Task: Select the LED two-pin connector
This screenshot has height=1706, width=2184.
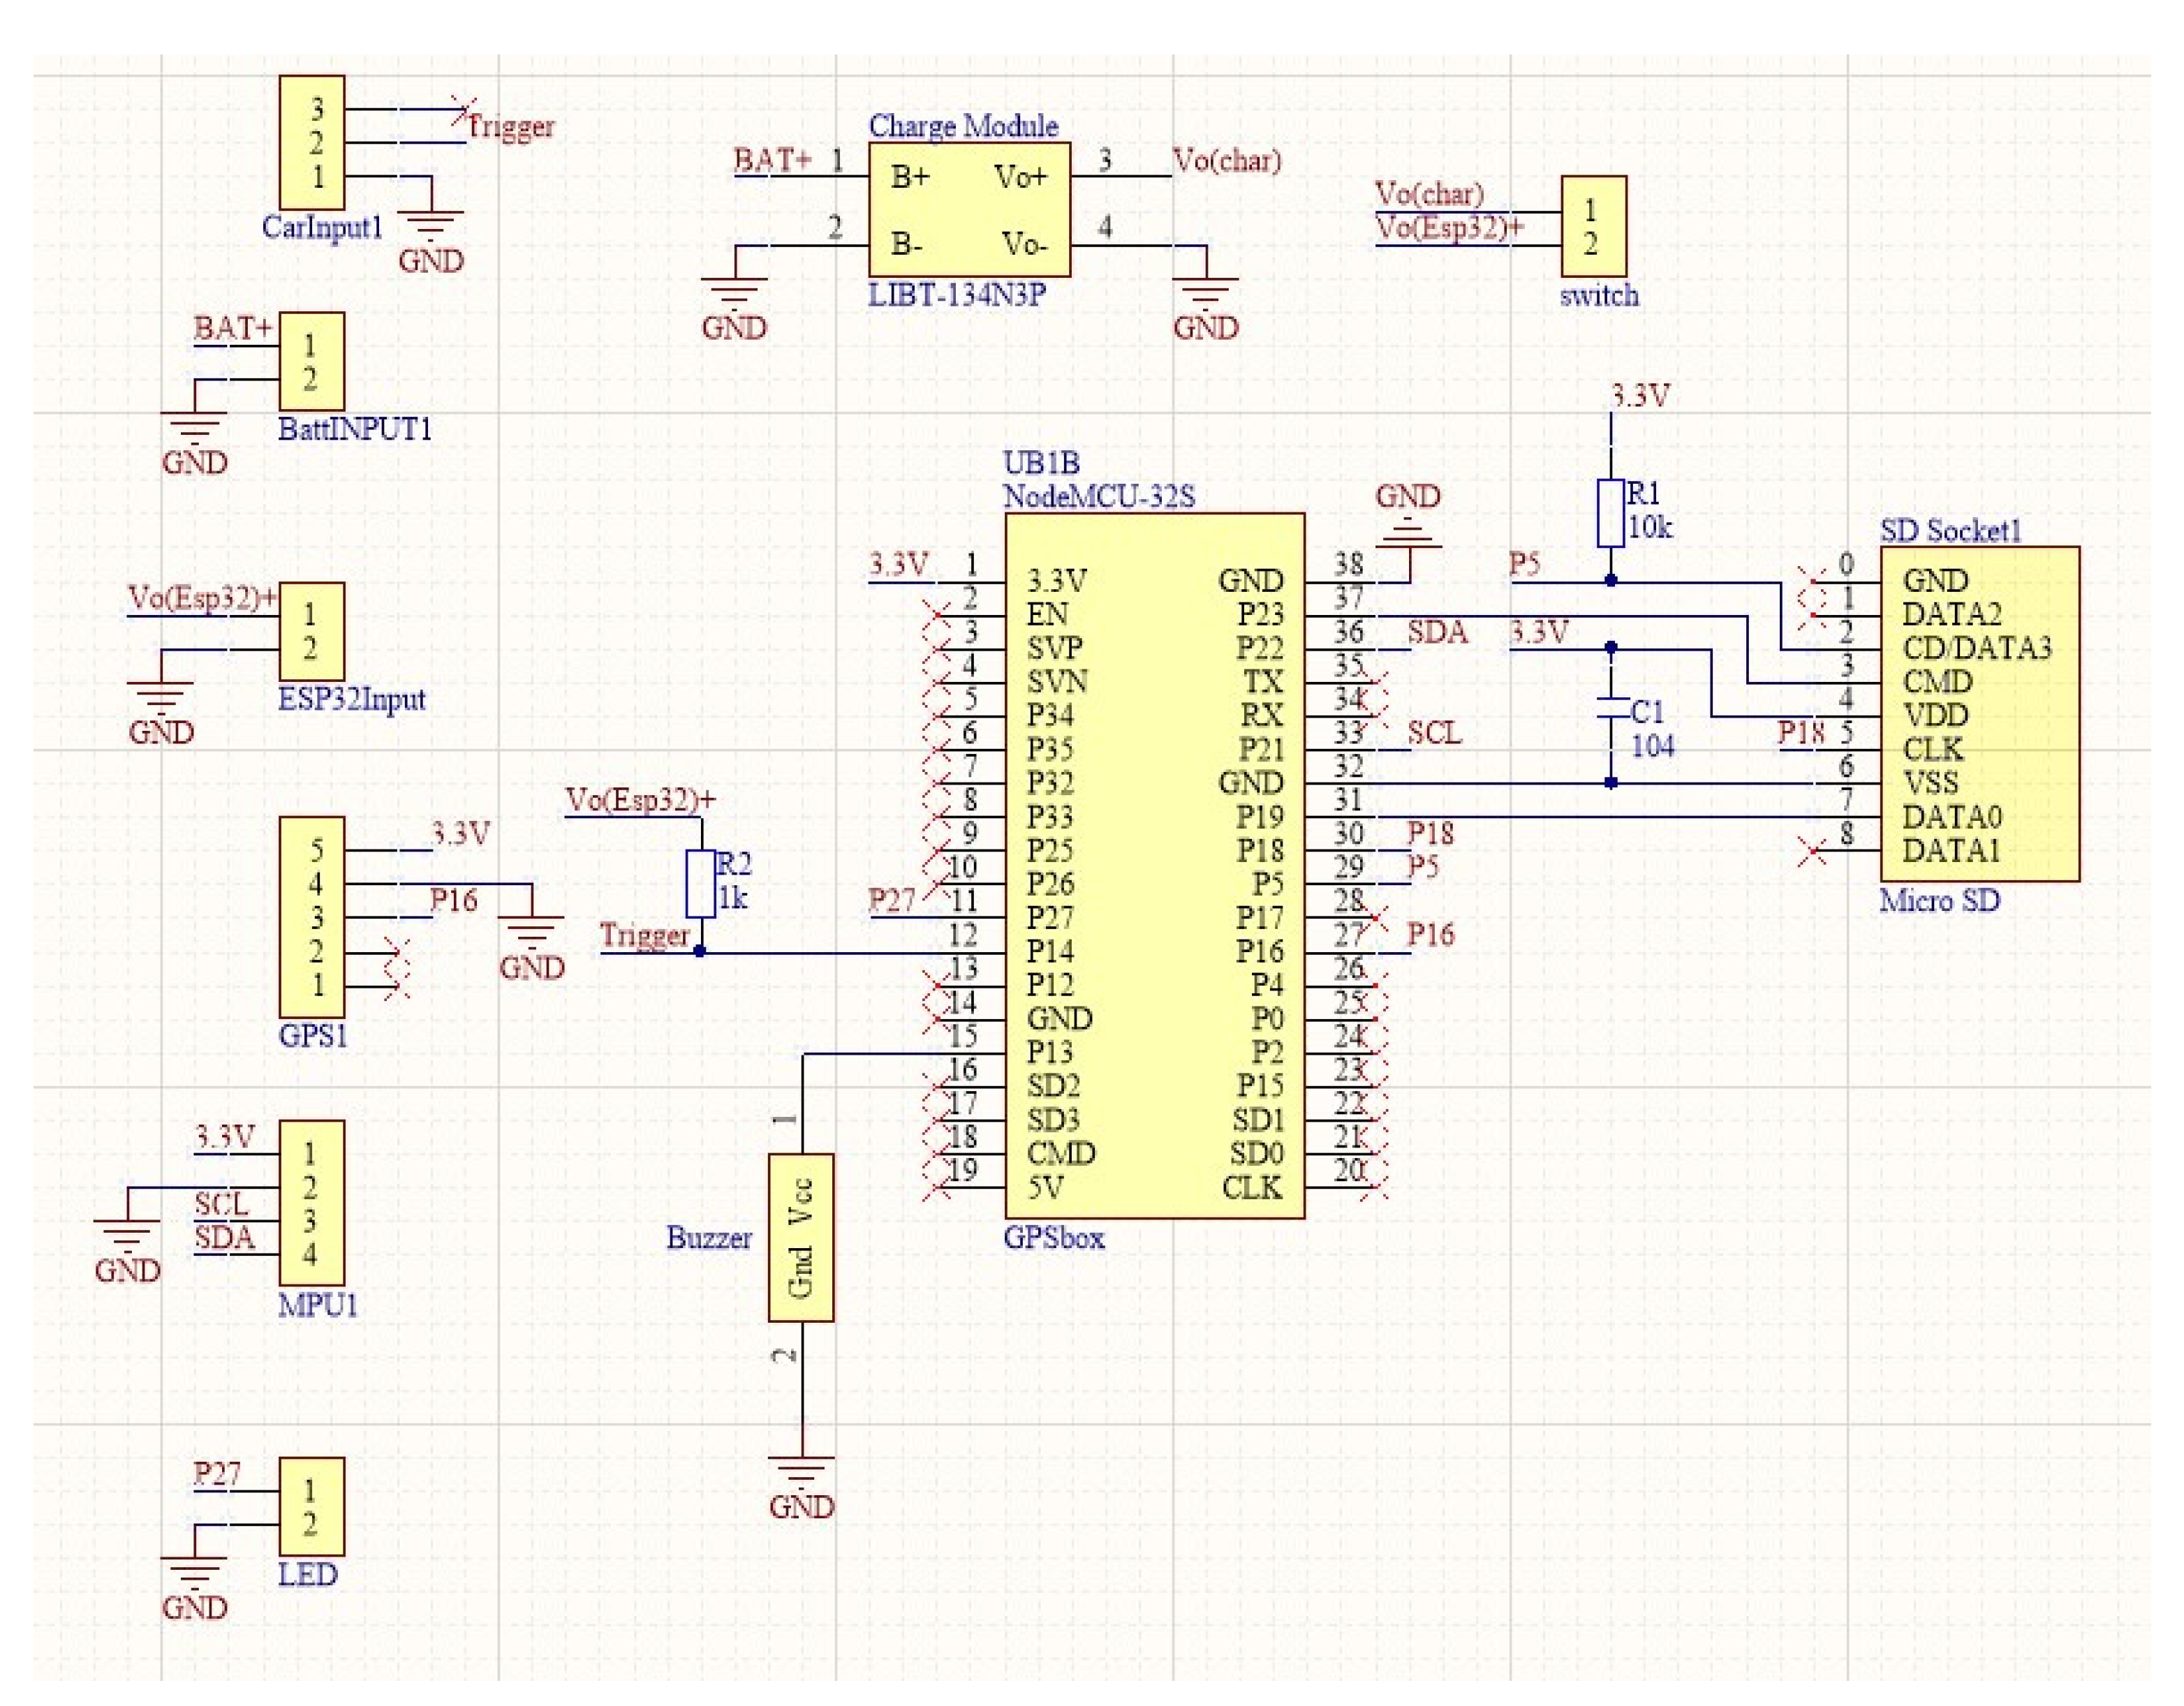Action: coord(311,1506)
